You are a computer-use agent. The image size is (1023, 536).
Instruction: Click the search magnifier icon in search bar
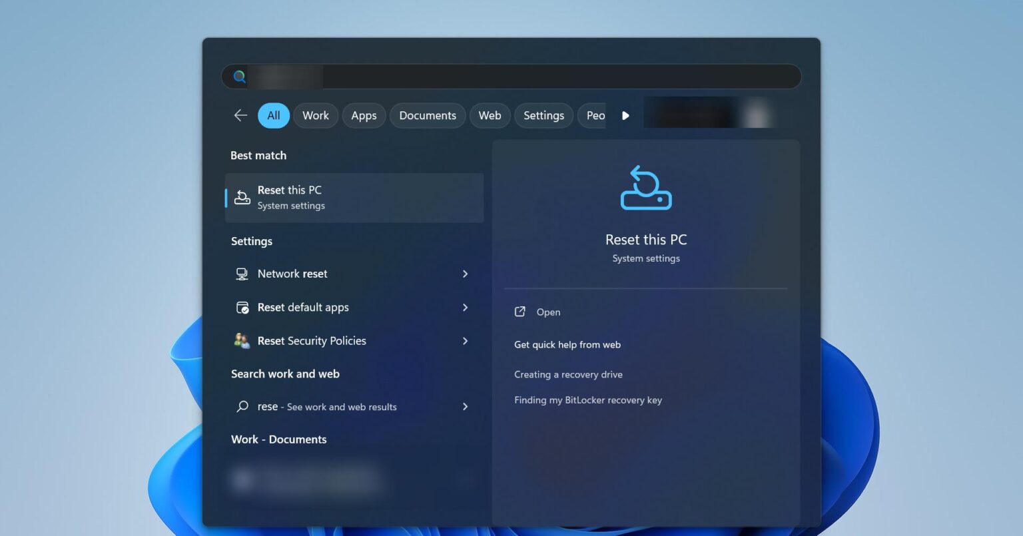(x=239, y=77)
